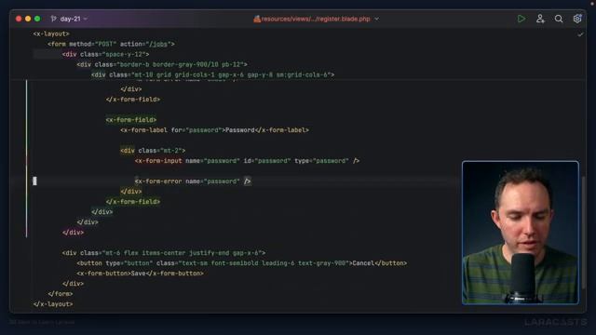Click the border-b border-gray-900/10 div line
Screen dimensions: 596x335
162,64
